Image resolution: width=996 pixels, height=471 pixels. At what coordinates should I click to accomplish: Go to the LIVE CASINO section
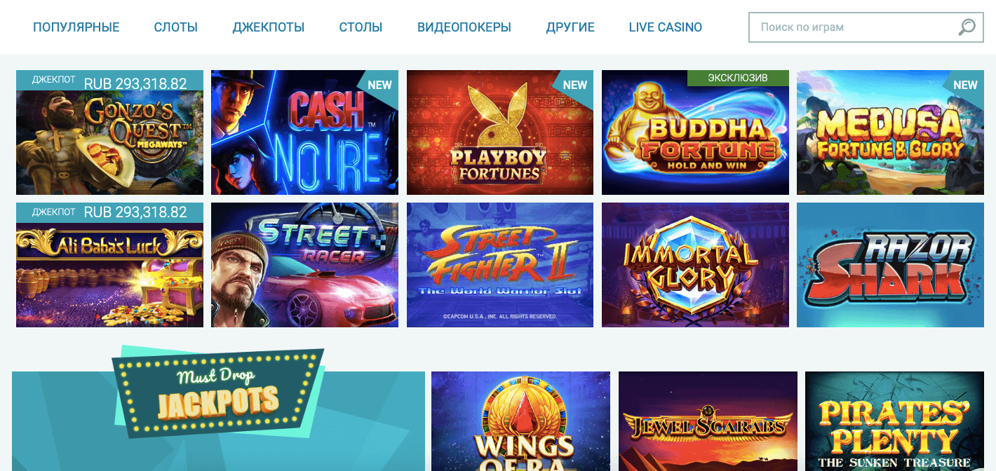666,27
